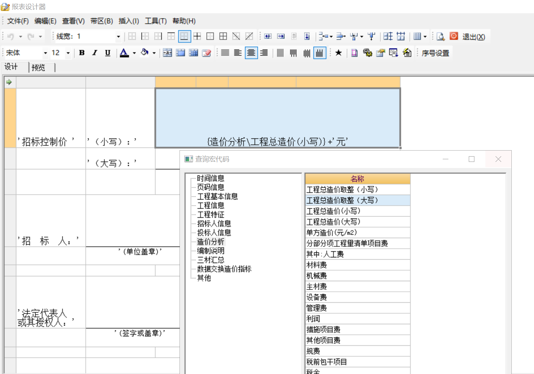Select top vertical alignment
Screen dimensions: 534x374
[293, 53]
